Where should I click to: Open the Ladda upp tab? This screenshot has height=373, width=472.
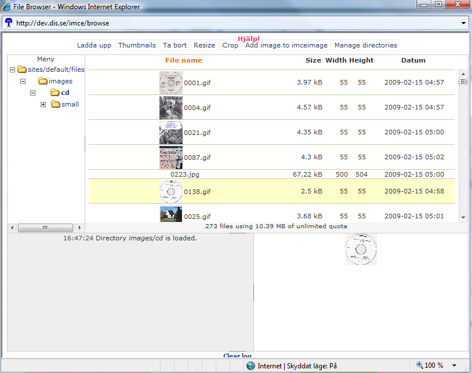pos(94,45)
